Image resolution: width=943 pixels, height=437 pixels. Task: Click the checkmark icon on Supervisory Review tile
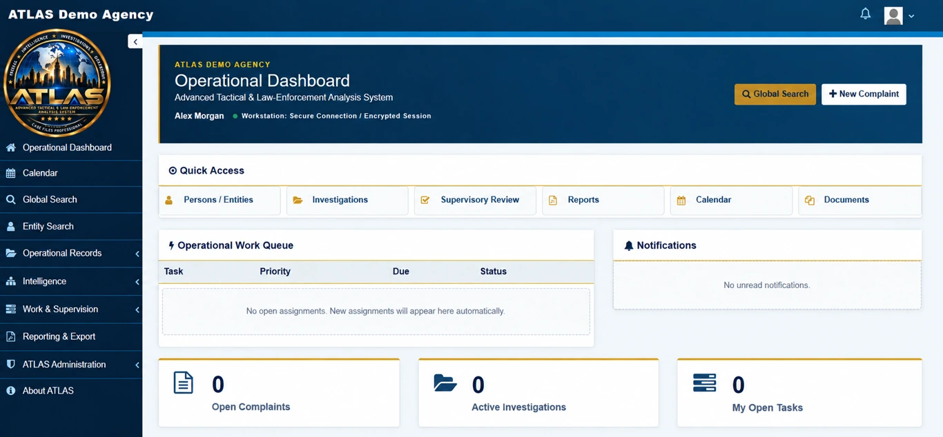pos(425,201)
